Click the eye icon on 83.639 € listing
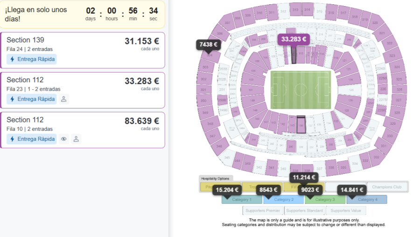 (63, 139)
